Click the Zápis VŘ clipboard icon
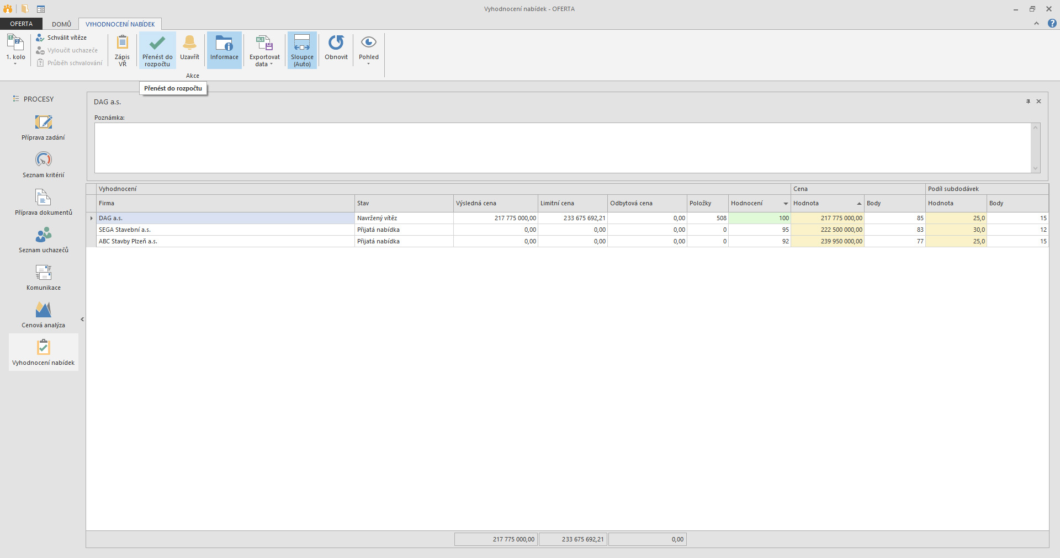Viewport: 1060px width, 558px height. [x=122, y=43]
